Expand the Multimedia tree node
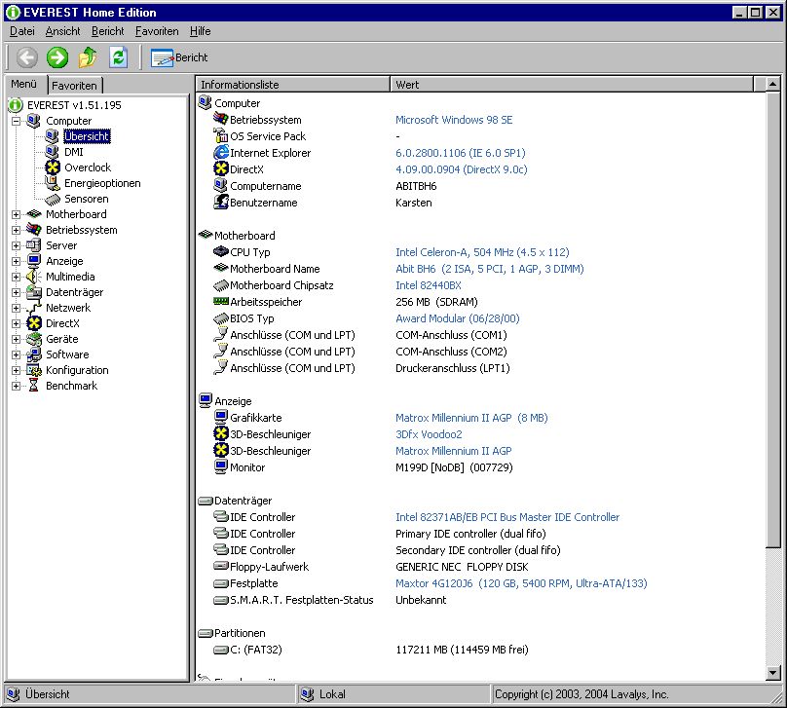 point(16,277)
